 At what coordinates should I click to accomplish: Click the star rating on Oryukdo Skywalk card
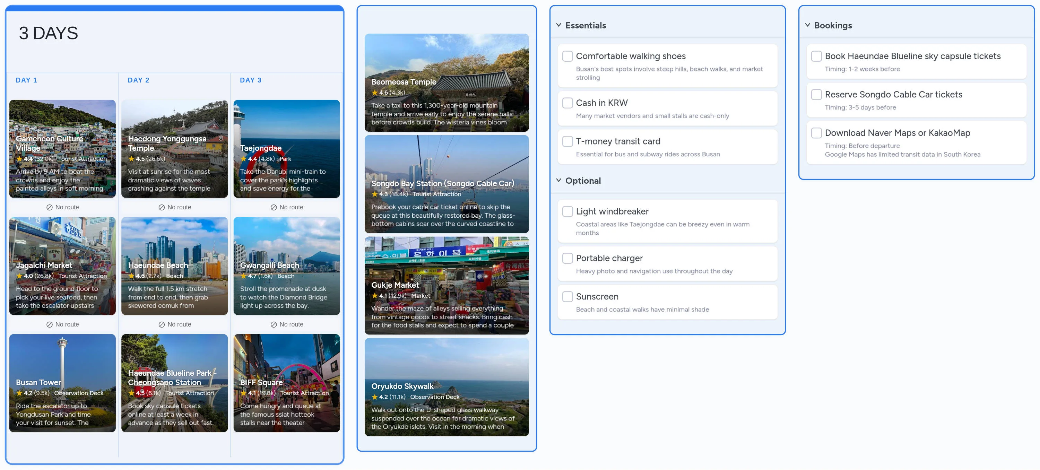click(375, 397)
